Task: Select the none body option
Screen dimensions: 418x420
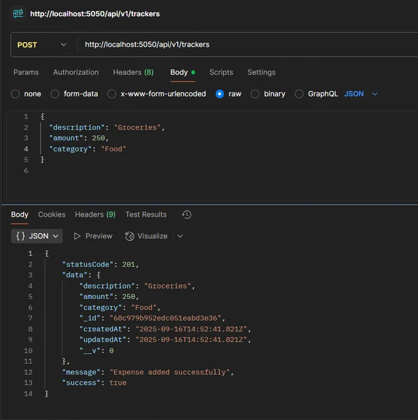Action: (15, 94)
